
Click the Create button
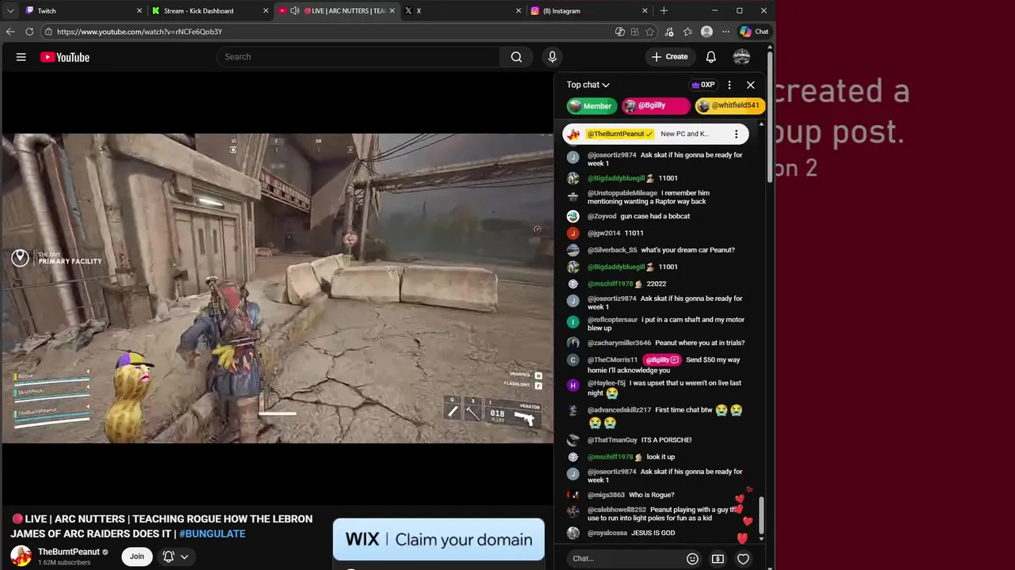coord(669,57)
